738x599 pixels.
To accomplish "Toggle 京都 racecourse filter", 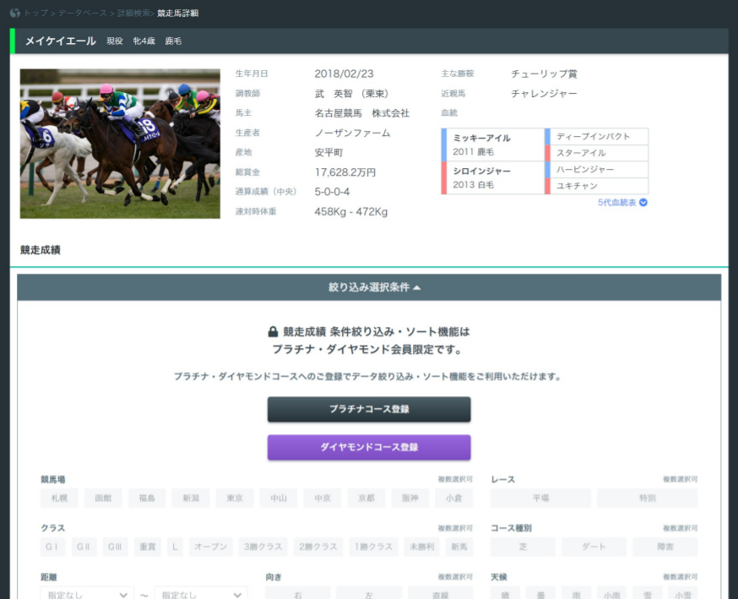I will click(366, 498).
